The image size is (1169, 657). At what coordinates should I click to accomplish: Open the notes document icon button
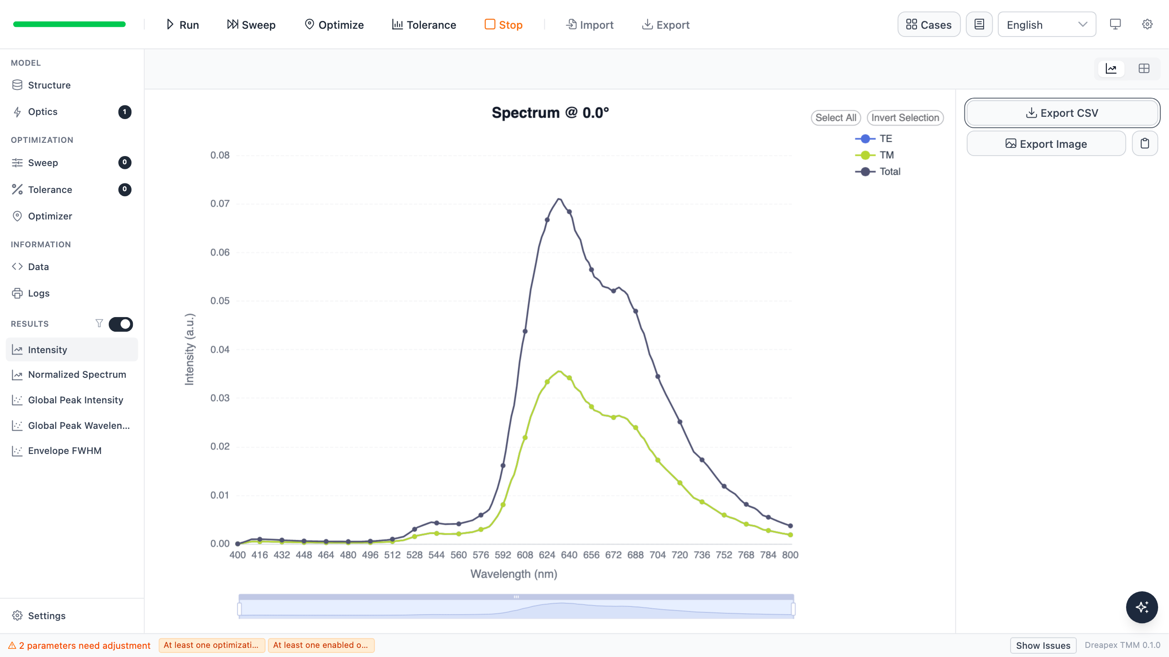click(979, 25)
